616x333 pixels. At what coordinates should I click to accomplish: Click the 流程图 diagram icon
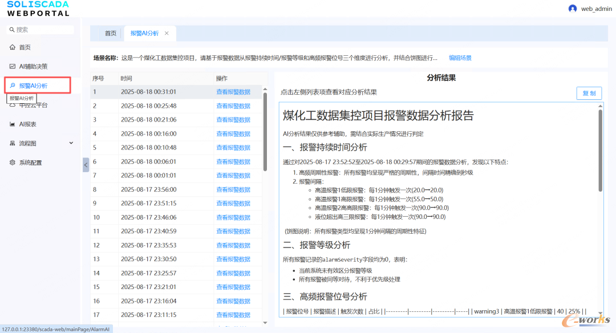[x=12, y=143]
